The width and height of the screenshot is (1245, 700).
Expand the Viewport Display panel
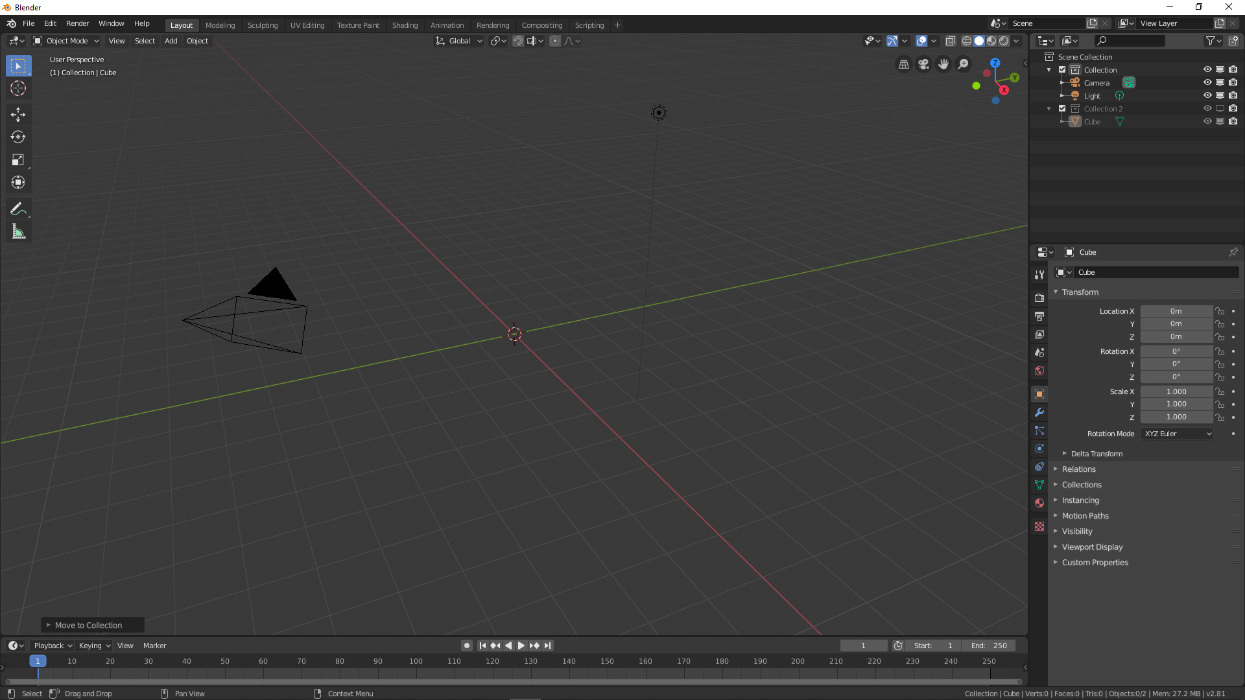pyautogui.click(x=1092, y=547)
